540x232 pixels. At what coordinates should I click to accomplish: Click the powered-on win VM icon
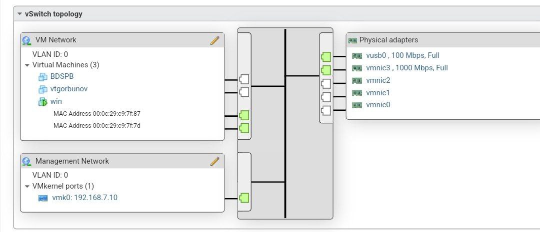pos(42,102)
